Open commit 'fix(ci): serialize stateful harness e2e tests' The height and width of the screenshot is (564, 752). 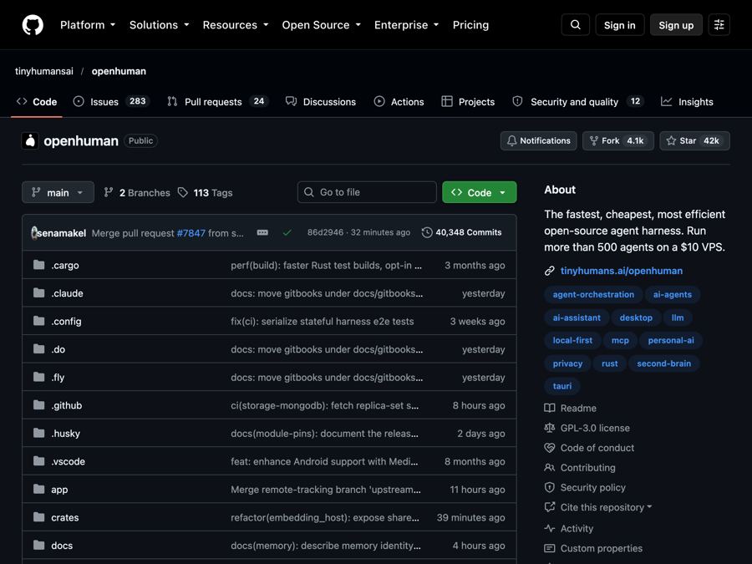323,322
